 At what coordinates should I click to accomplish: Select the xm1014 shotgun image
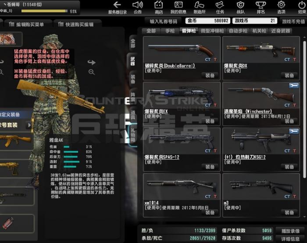tap(182, 186)
